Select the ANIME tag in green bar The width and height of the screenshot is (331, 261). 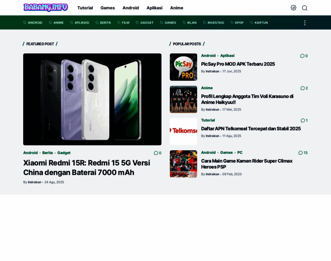coord(56,23)
